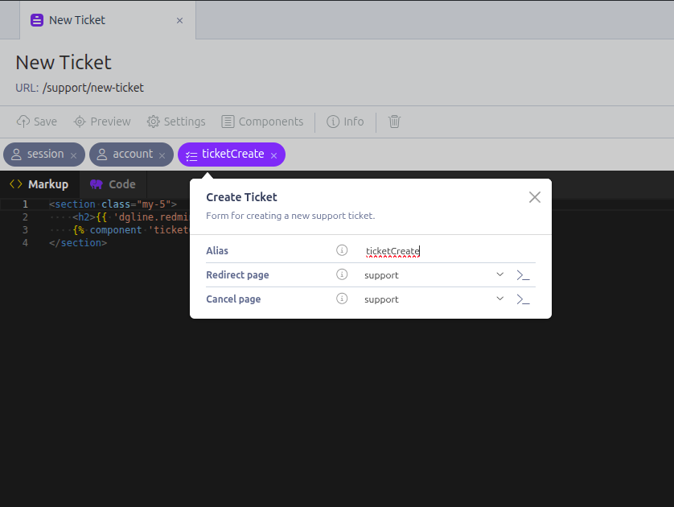Click the info icon beside Redirect page
Screen dimensions: 674x507
click(x=342, y=274)
